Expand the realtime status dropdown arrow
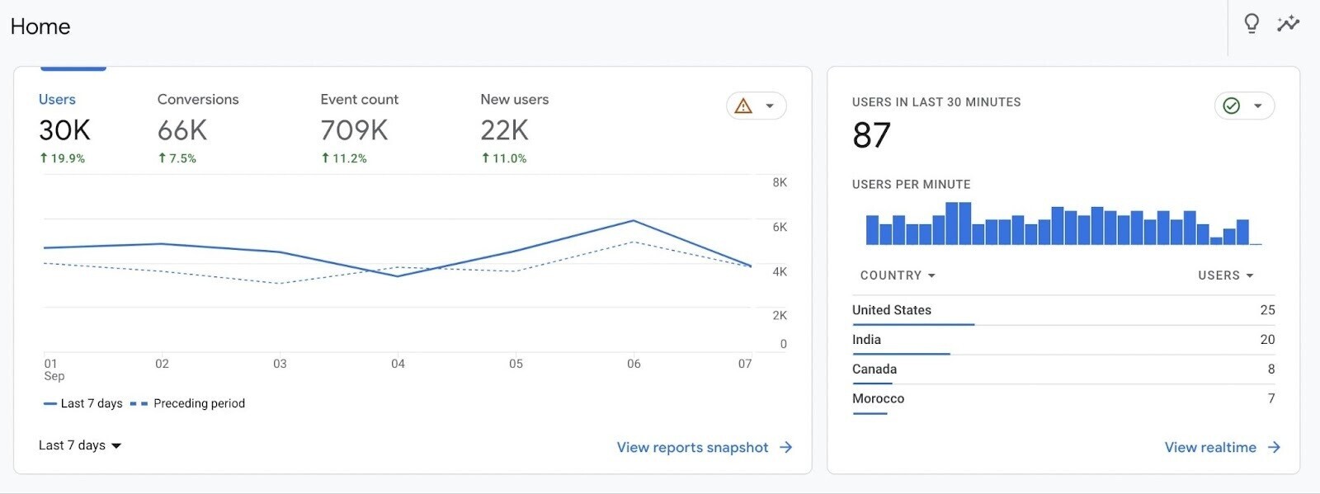 tap(1257, 106)
